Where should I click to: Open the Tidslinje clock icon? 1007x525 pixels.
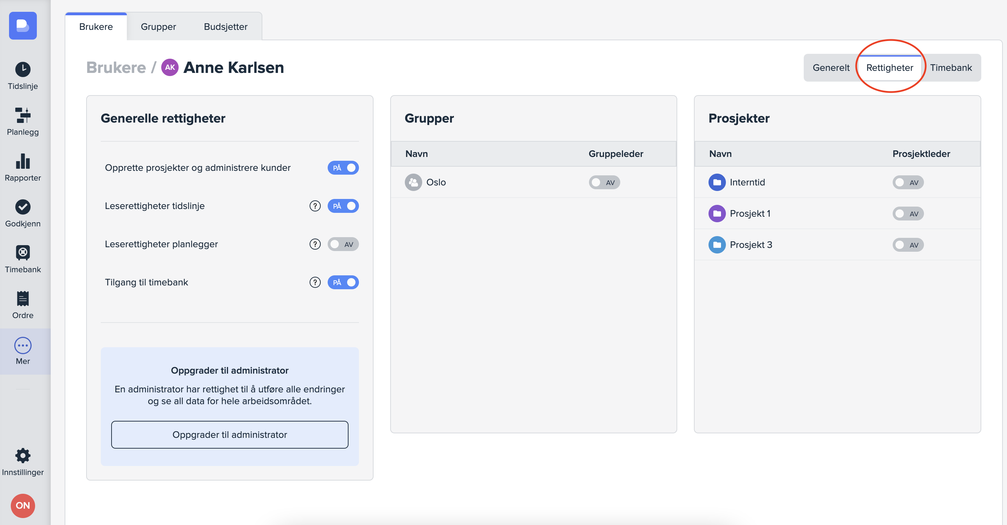coord(23,69)
